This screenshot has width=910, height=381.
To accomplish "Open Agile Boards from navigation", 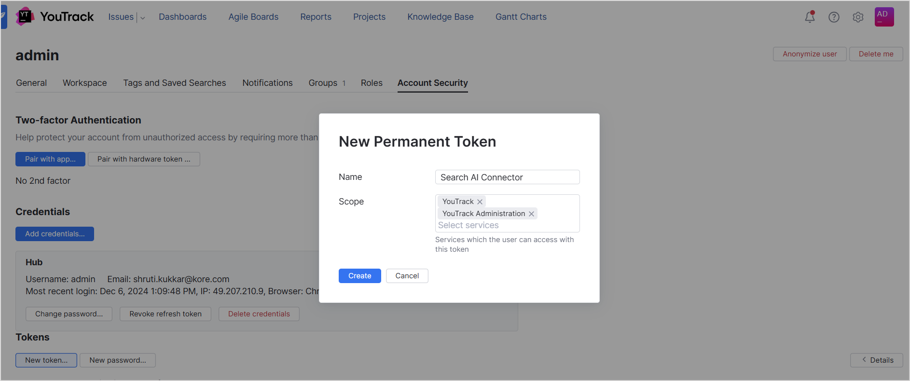I will (x=253, y=17).
